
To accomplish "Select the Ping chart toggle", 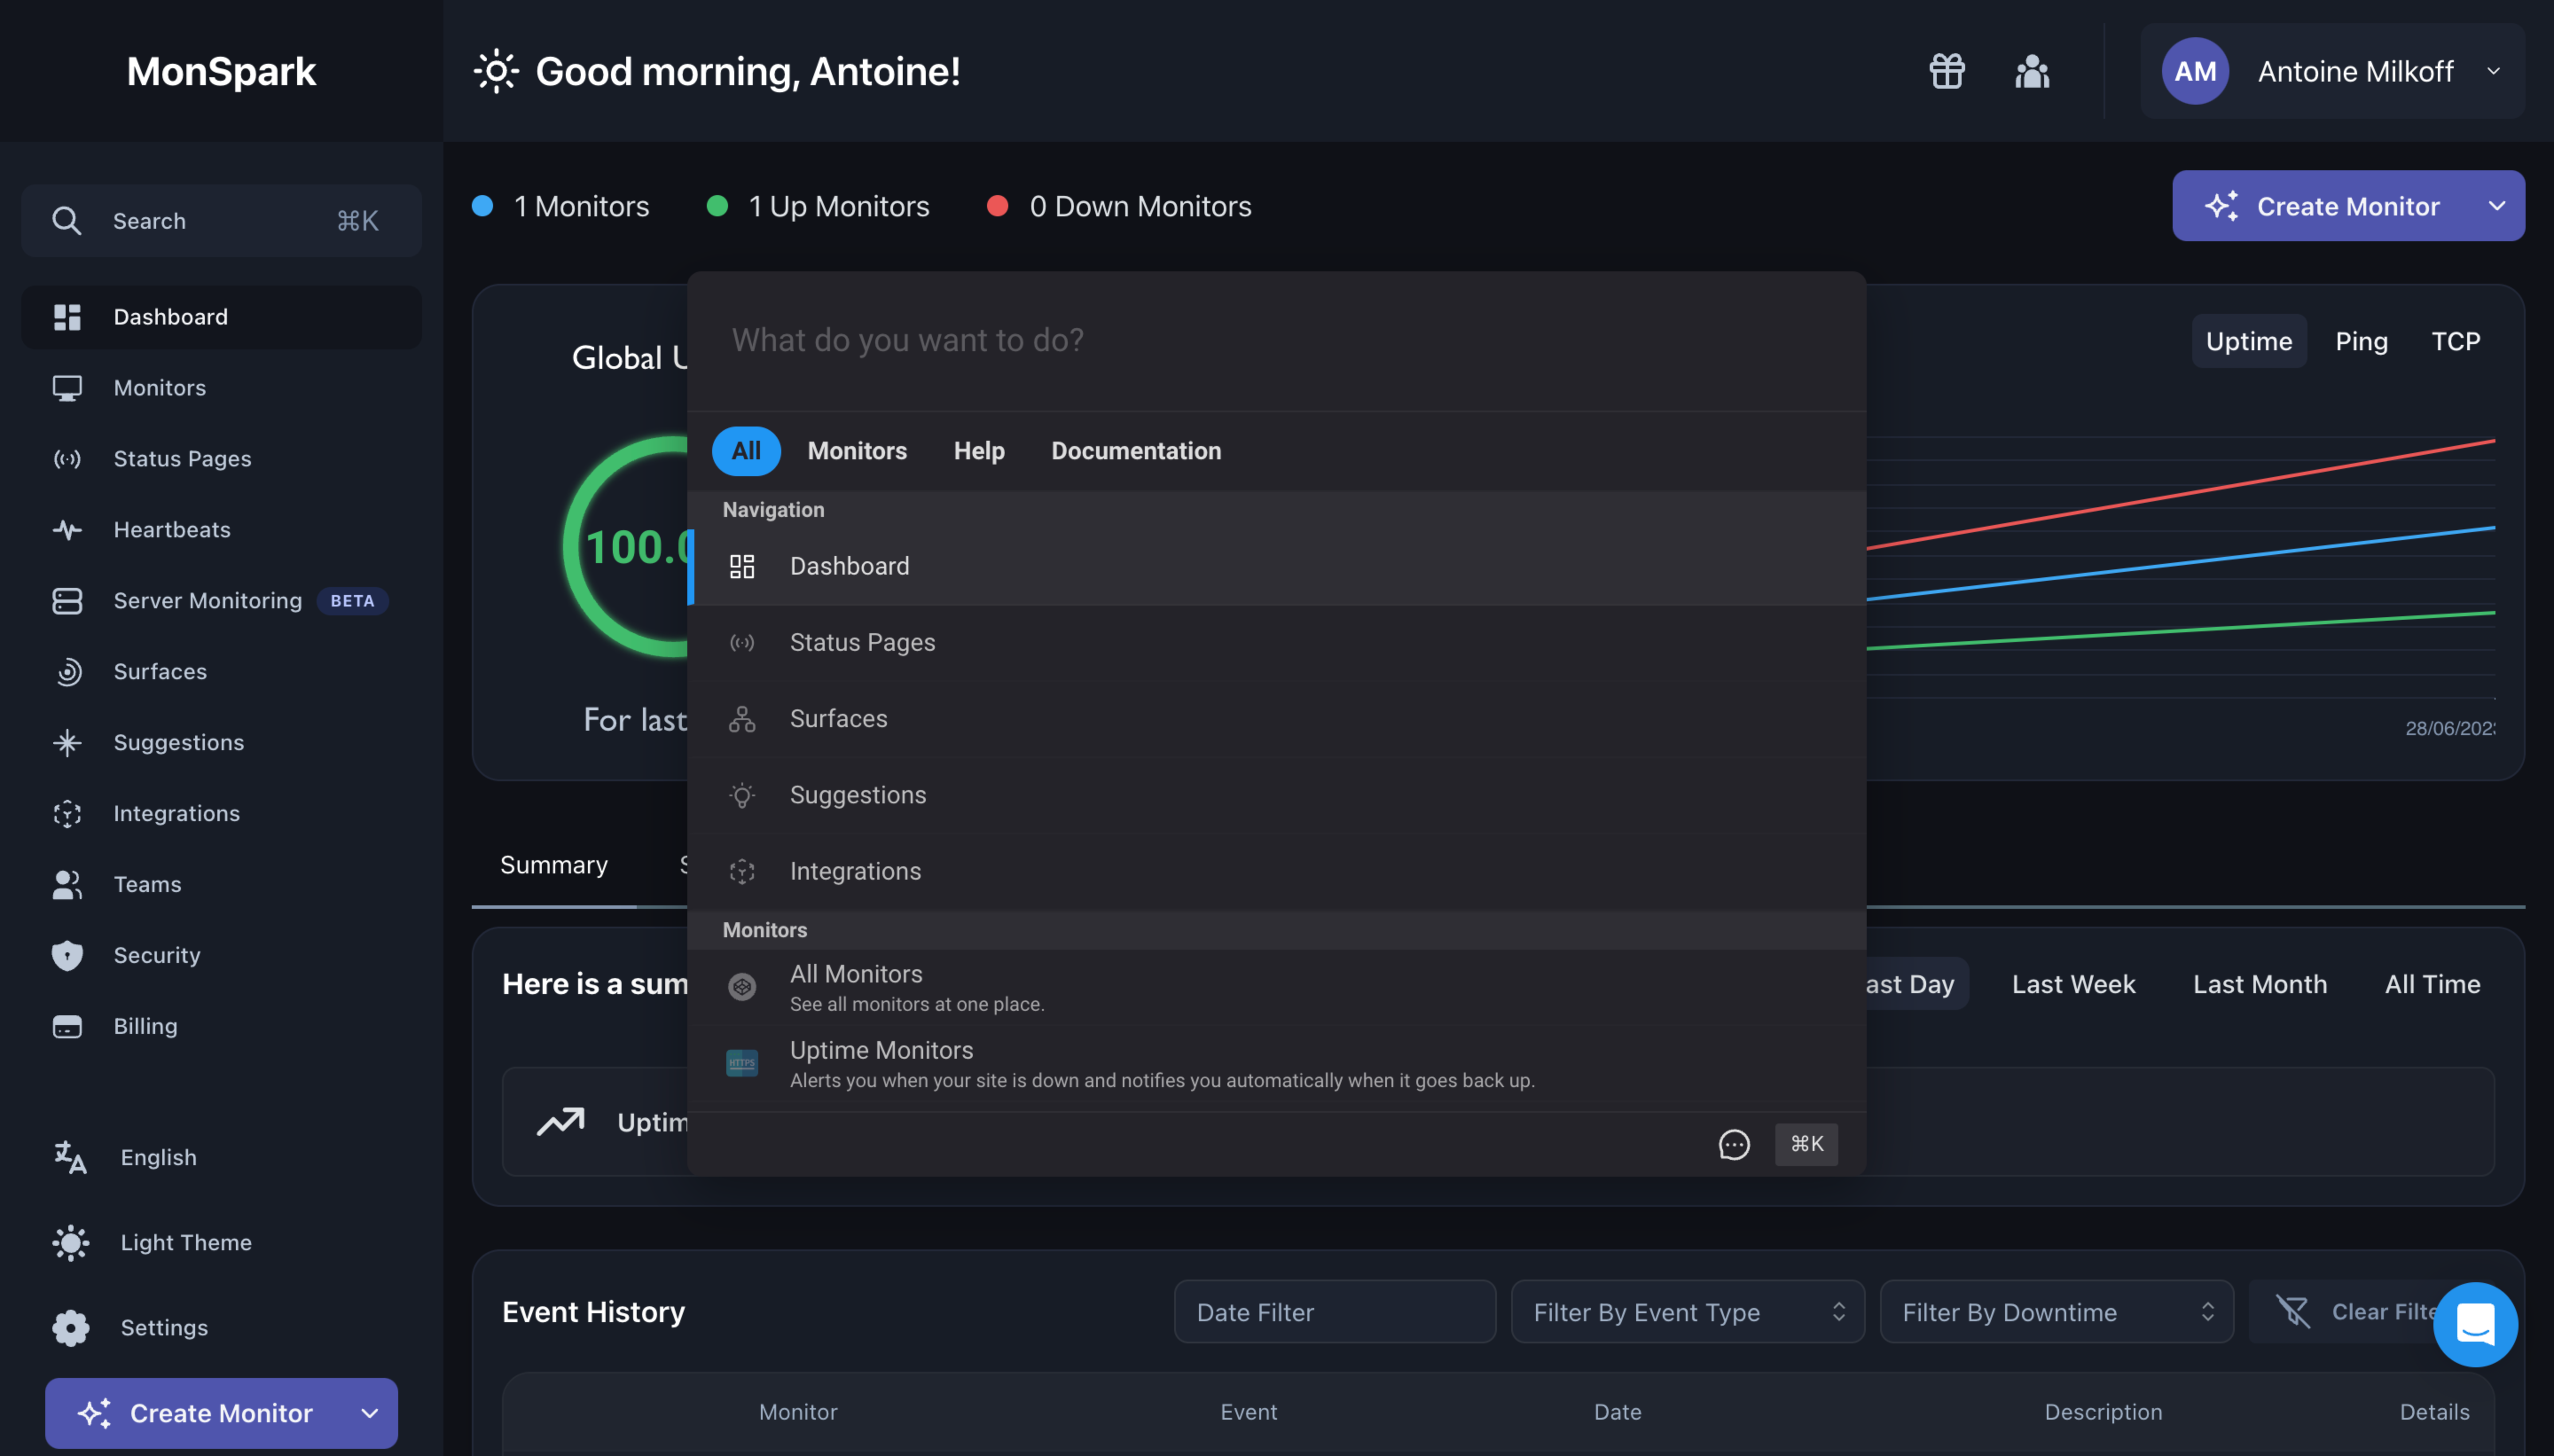I will [x=2361, y=341].
